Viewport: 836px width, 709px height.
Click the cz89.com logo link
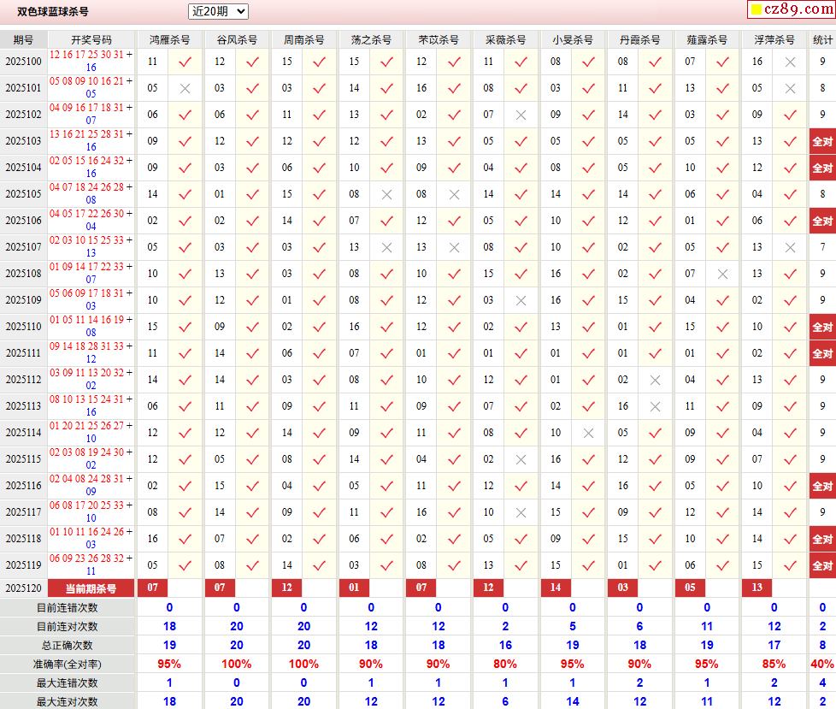tap(798, 10)
